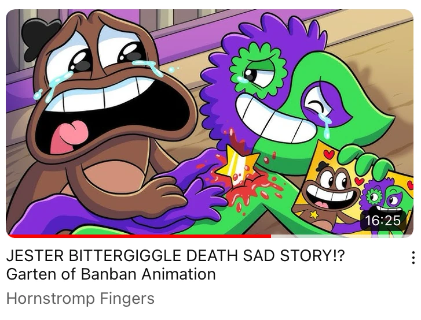Click the 16:25 duration badge
This screenshot has width=421, height=320.
[383, 221]
